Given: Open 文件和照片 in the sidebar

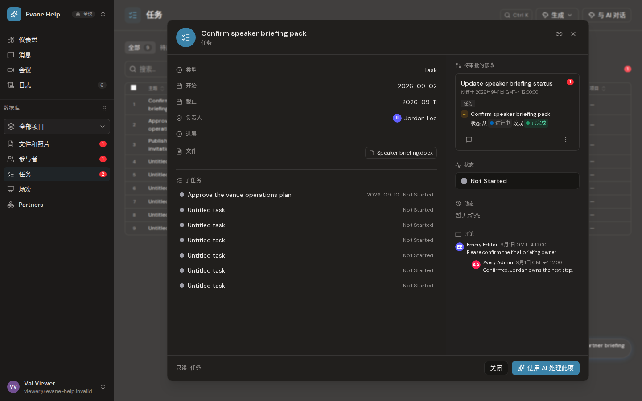Looking at the screenshot, I should pyautogui.click(x=57, y=144).
